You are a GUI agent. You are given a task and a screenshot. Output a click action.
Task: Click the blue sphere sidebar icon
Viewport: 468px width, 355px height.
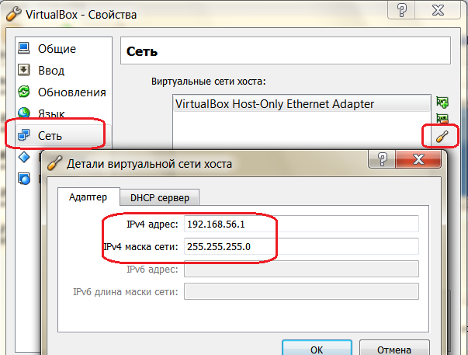[x=24, y=179]
